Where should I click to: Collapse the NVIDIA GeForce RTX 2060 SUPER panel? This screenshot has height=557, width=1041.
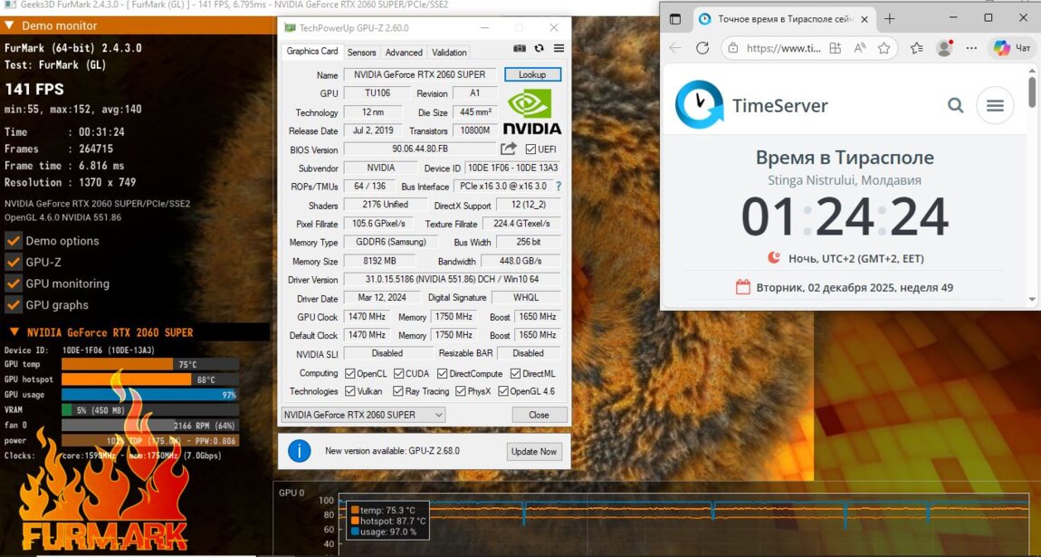coord(14,332)
